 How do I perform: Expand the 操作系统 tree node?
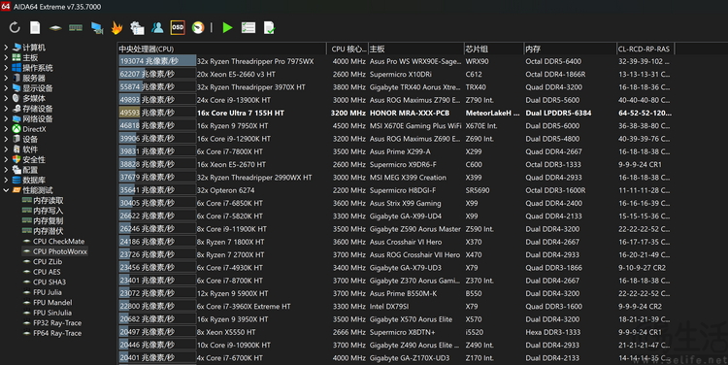(x=6, y=68)
